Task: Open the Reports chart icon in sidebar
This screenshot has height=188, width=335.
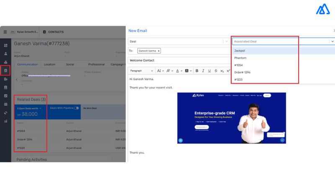Action: coord(6,121)
